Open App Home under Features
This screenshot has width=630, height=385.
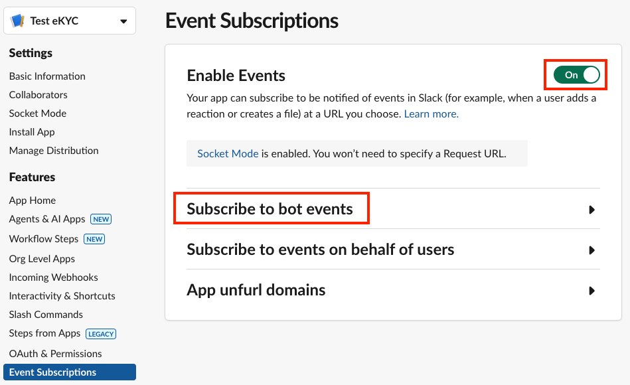pos(33,200)
